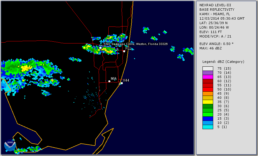Click the MAX: 46 dBZ line
This screenshot has height=156, width=258.
[x=211, y=48]
